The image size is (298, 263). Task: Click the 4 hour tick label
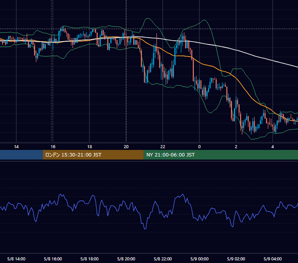(x=273, y=147)
